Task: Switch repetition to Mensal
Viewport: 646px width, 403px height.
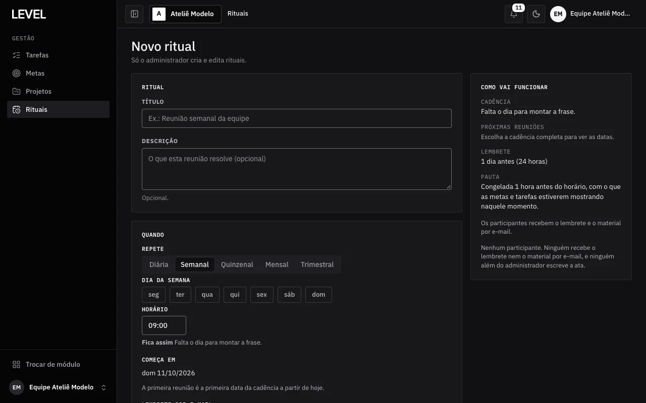Action: point(277,264)
